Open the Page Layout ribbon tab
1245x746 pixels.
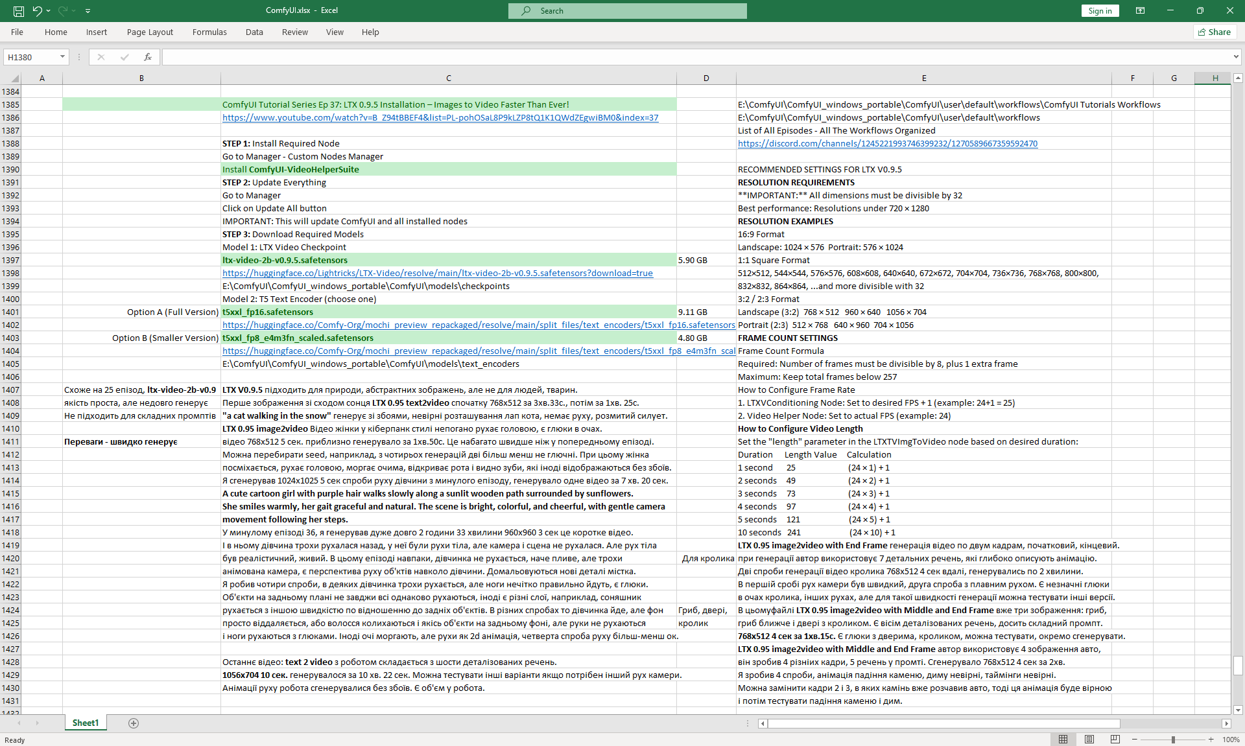150,32
